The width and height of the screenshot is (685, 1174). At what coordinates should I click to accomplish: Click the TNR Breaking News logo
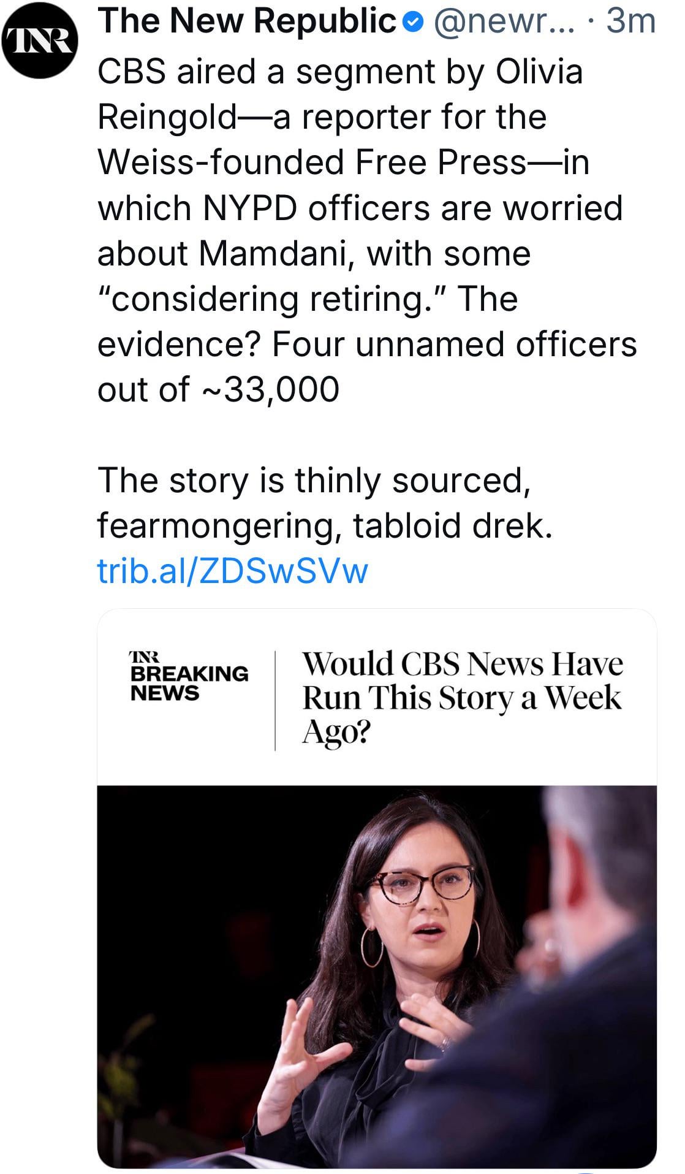pyautogui.click(x=189, y=676)
